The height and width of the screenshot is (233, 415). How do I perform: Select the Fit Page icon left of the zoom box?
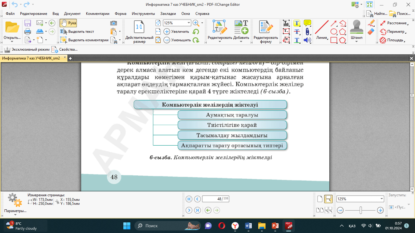pyautogui.click(x=158, y=23)
